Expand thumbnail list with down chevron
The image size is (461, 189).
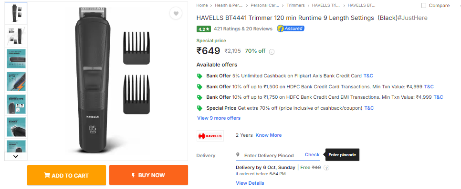(16, 156)
